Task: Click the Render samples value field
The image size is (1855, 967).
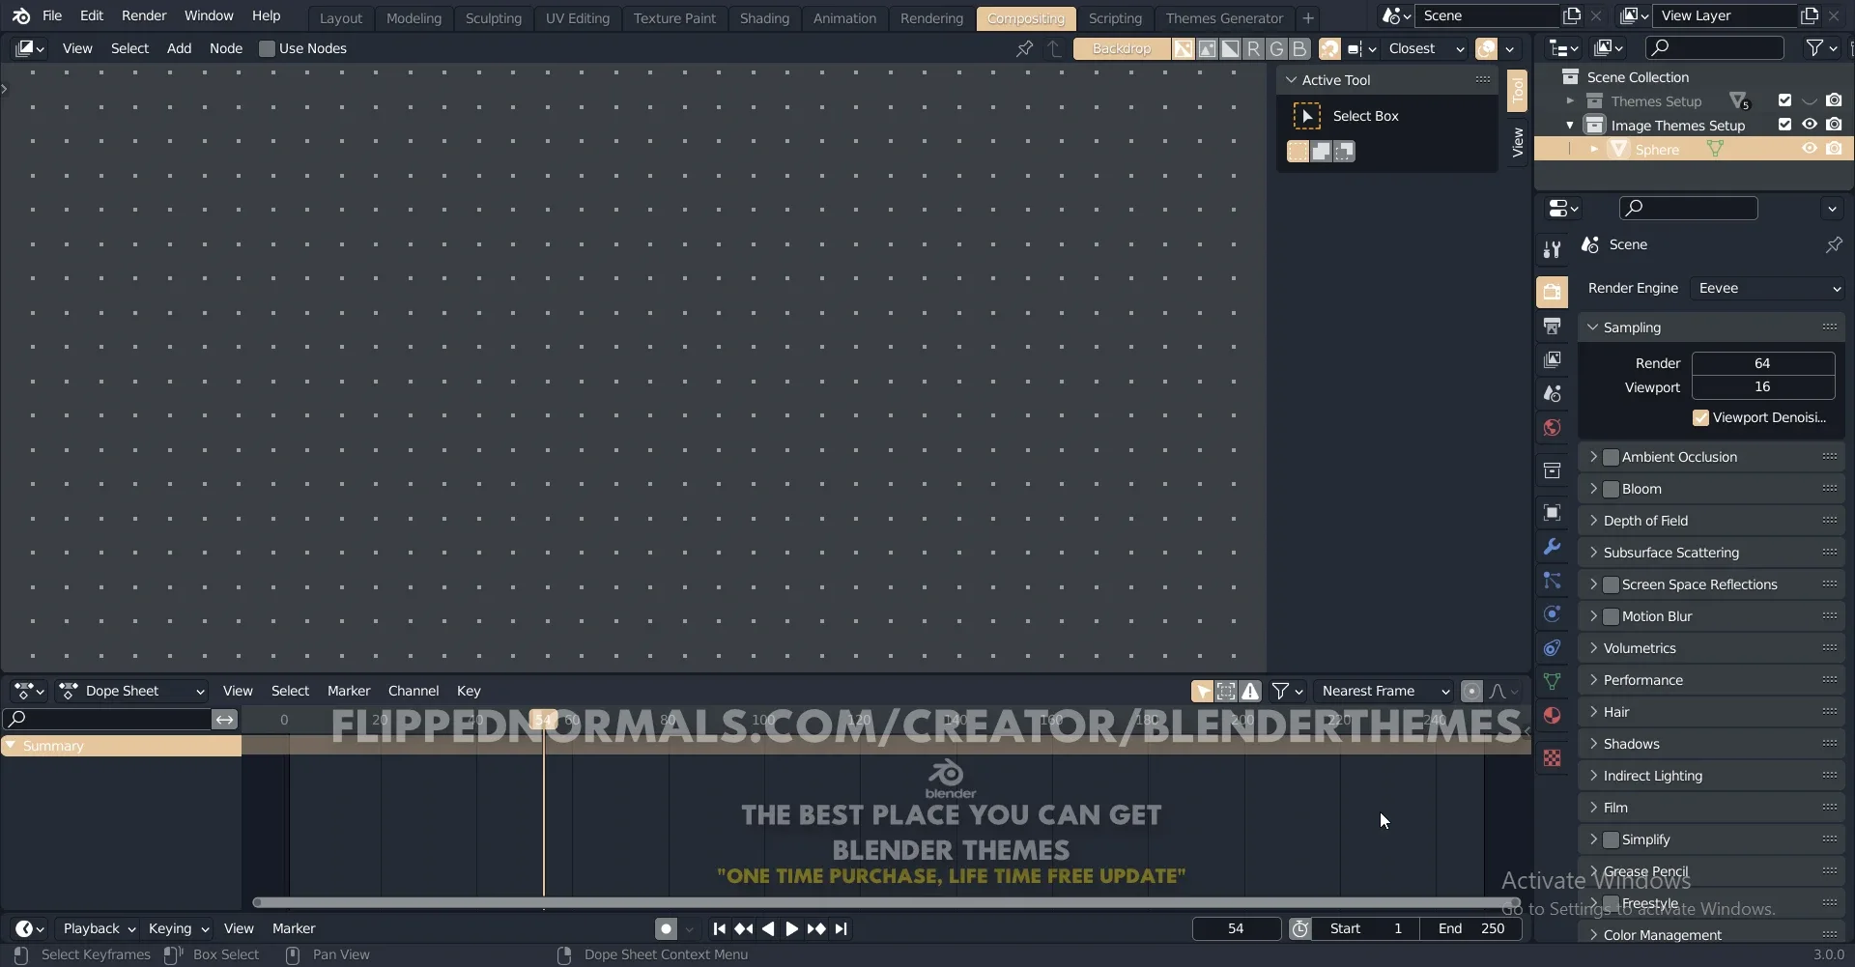Action: click(x=1762, y=363)
